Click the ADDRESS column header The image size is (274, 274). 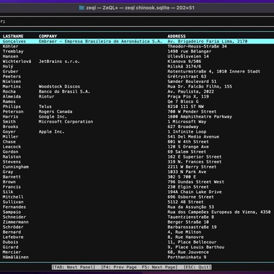coord(176,36)
